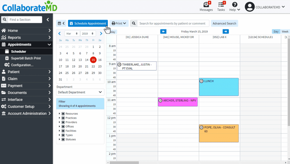Click the small calendar icon beside Schedule Appointment
The height and width of the screenshot is (164, 290).
tap(59, 23)
